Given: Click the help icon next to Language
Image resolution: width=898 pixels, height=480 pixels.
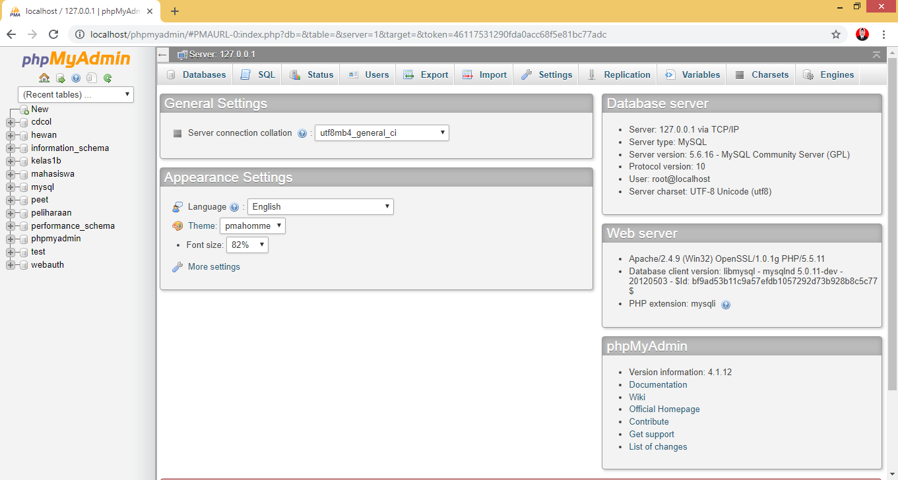Looking at the screenshot, I should pyautogui.click(x=234, y=207).
